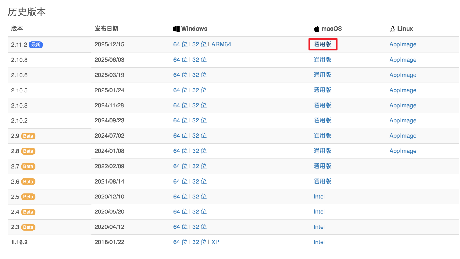Download AppImage for version 2.10.8
460x259 pixels.
[403, 60]
